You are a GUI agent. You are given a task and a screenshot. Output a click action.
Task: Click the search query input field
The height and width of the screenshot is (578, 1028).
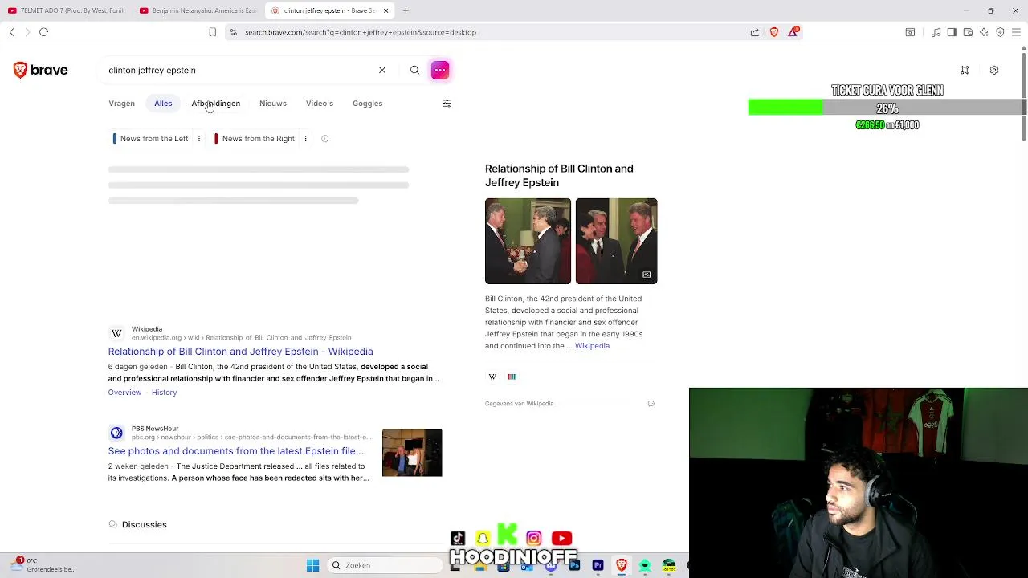[241, 70]
